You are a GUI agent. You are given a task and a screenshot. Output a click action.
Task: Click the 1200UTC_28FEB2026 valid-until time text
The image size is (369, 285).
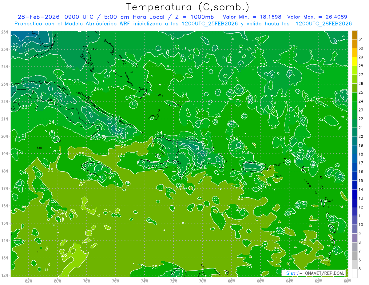coord(323,24)
